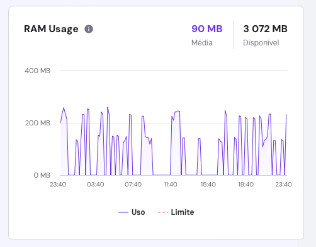The width and height of the screenshot is (316, 247).
Task: Select the 3 072 MB available value
Action: [265, 29]
